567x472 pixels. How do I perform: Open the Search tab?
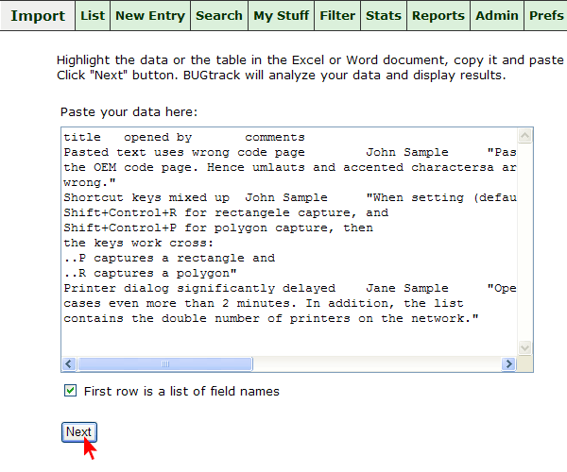click(219, 16)
